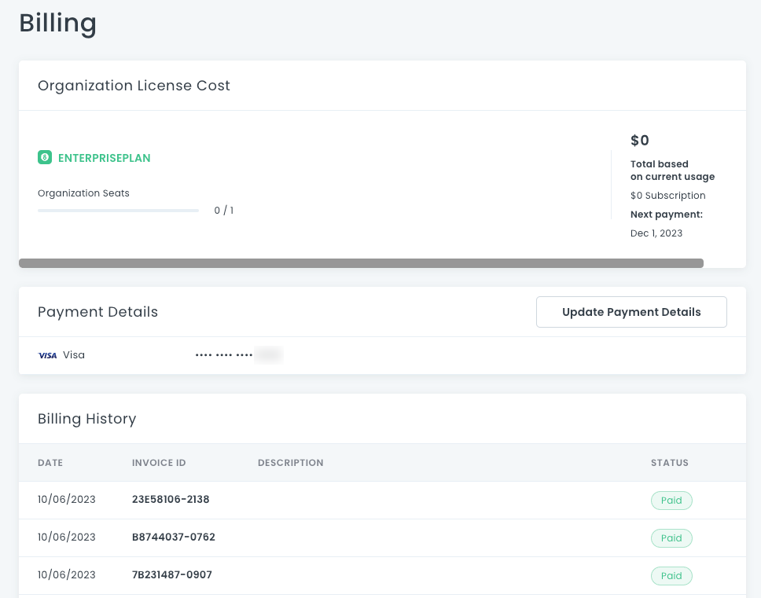Screen dimensions: 761x598
Task: Click the masked card number
Action: click(x=237, y=355)
